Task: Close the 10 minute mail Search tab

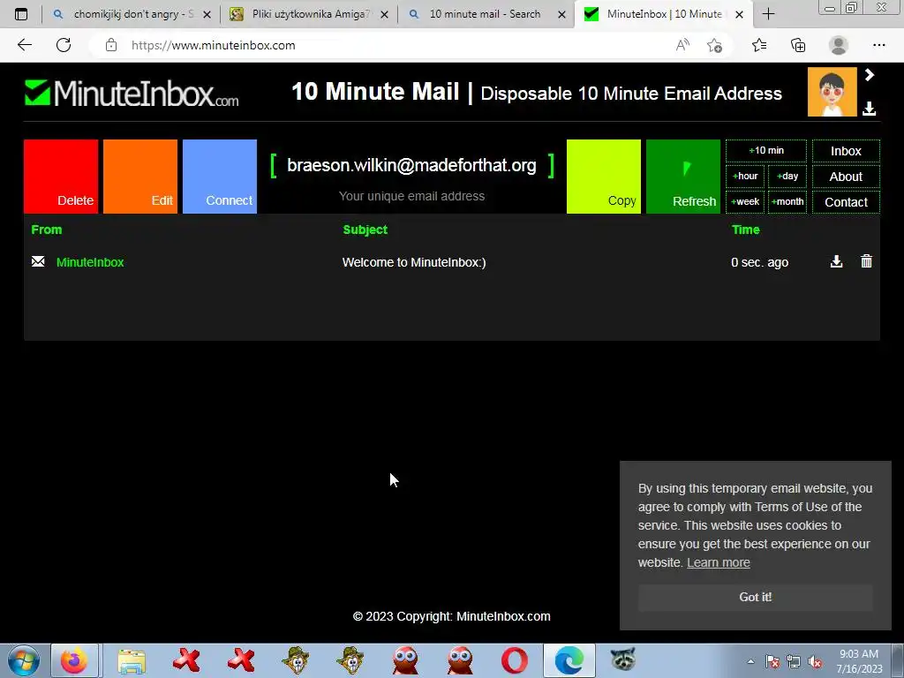Action: click(x=561, y=14)
